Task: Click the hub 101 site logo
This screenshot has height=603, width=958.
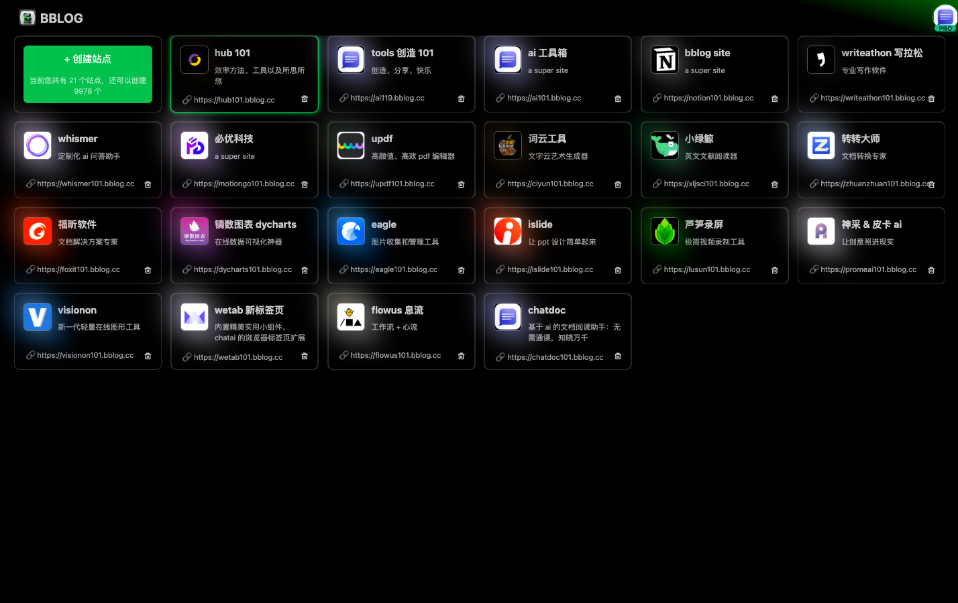Action: click(195, 60)
